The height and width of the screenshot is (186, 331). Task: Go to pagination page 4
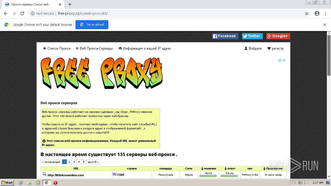pos(79,162)
